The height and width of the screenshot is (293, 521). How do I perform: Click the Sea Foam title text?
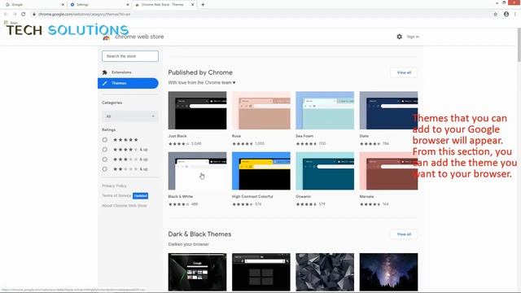(x=304, y=136)
